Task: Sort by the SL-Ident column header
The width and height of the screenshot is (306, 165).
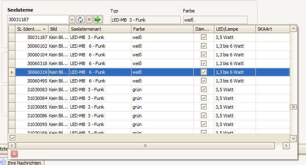Action: click(x=32, y=29)
